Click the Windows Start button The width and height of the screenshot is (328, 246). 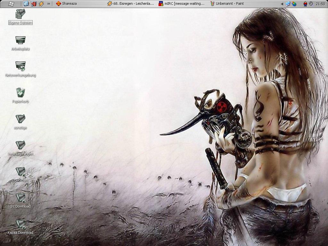pos(11,4)
